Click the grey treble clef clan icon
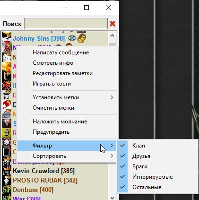 coord(7,114)
